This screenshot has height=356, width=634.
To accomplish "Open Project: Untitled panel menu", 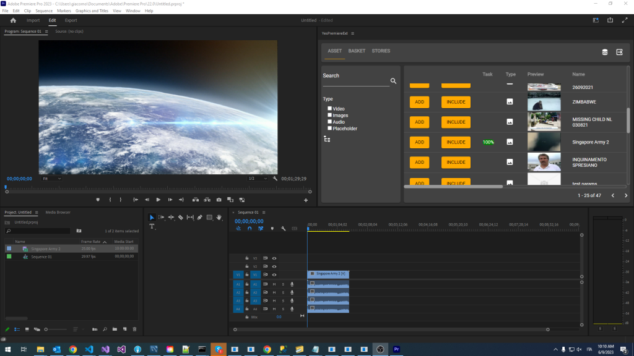I will 37,213.
